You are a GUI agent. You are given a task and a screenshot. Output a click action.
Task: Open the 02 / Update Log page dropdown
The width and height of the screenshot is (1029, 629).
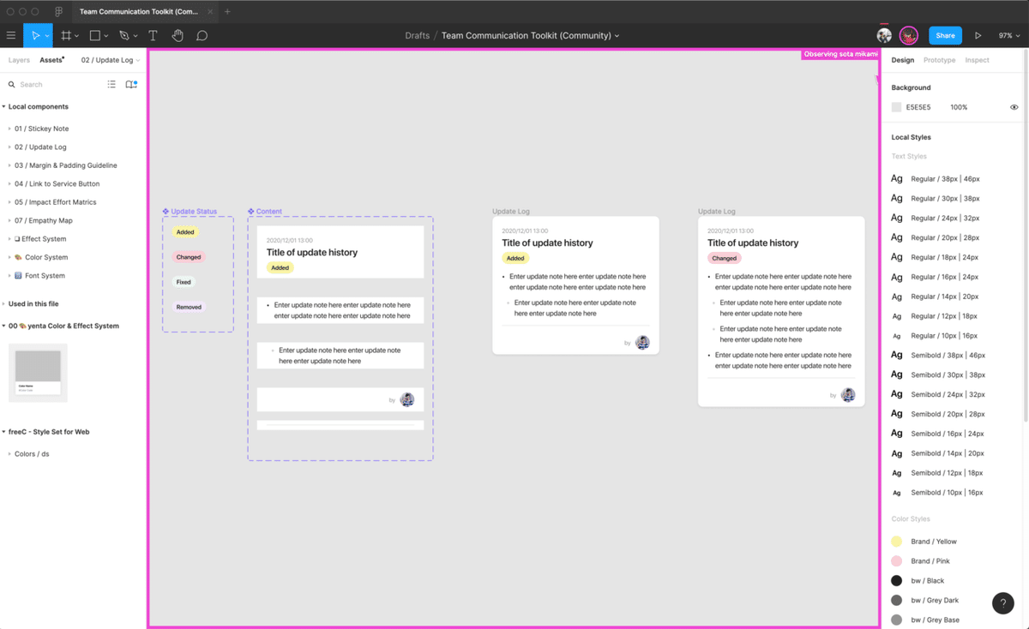[111, 60]
